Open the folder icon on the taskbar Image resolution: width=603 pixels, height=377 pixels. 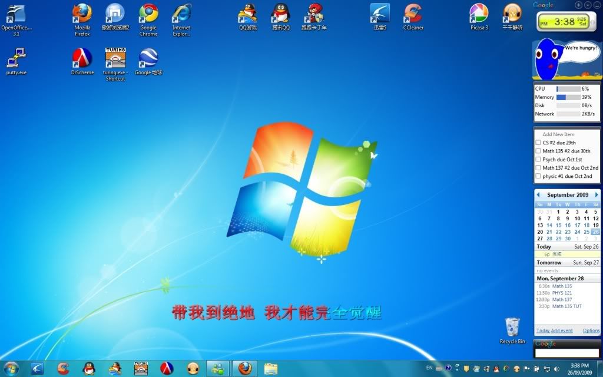pos(271,369)
